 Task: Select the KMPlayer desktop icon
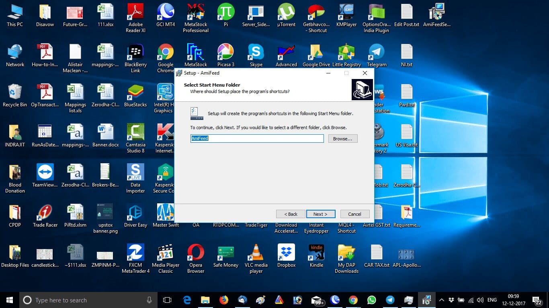pyautogui.click(x=346, y=15)
